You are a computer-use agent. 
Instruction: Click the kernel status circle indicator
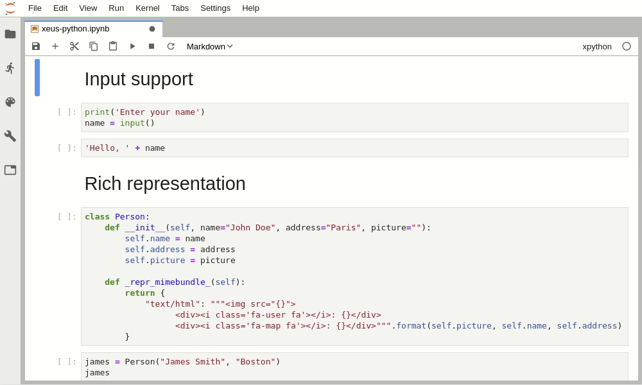coord(627,46)
